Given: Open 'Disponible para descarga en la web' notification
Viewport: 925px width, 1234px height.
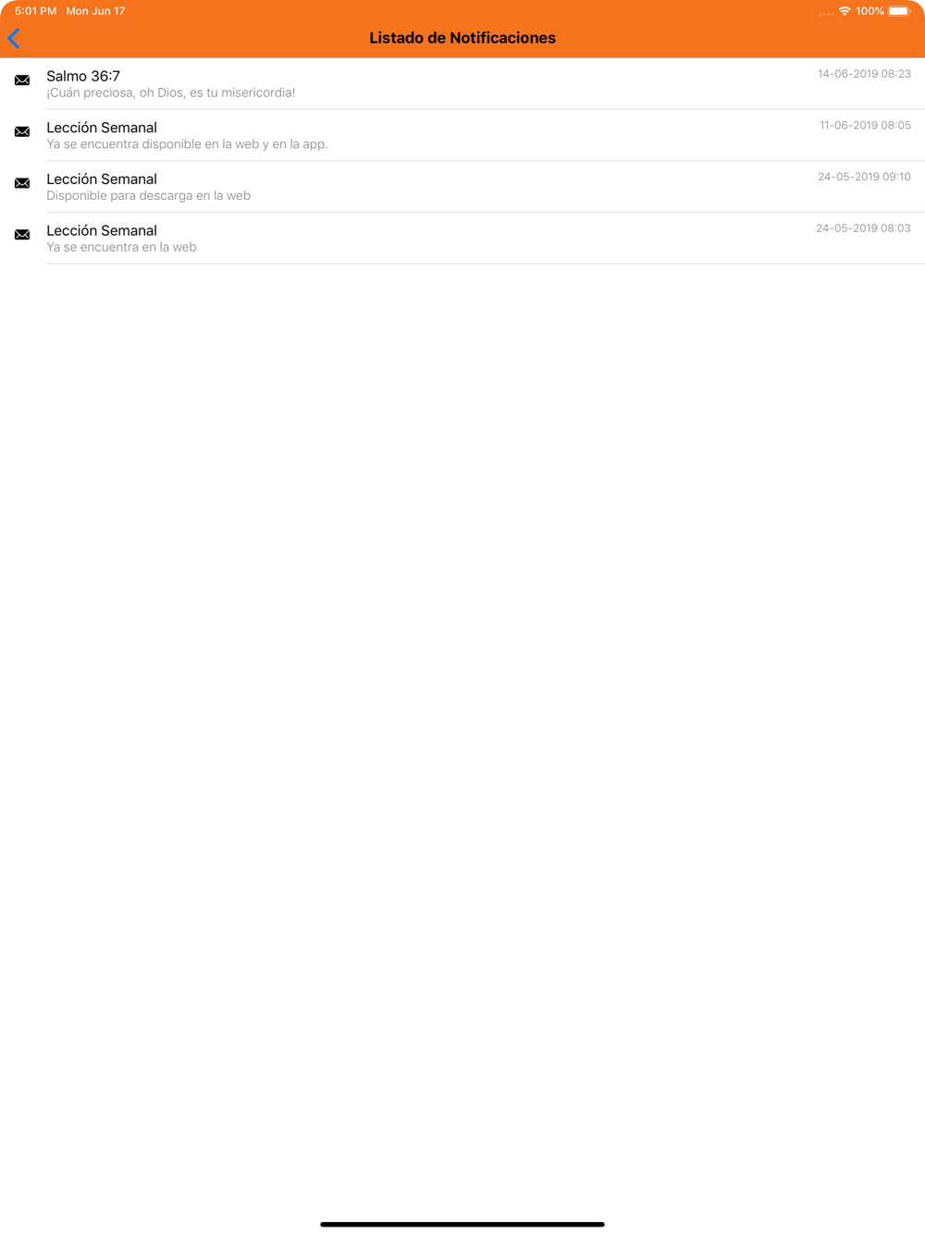Looking at the screenshot, I should point(462,187).
